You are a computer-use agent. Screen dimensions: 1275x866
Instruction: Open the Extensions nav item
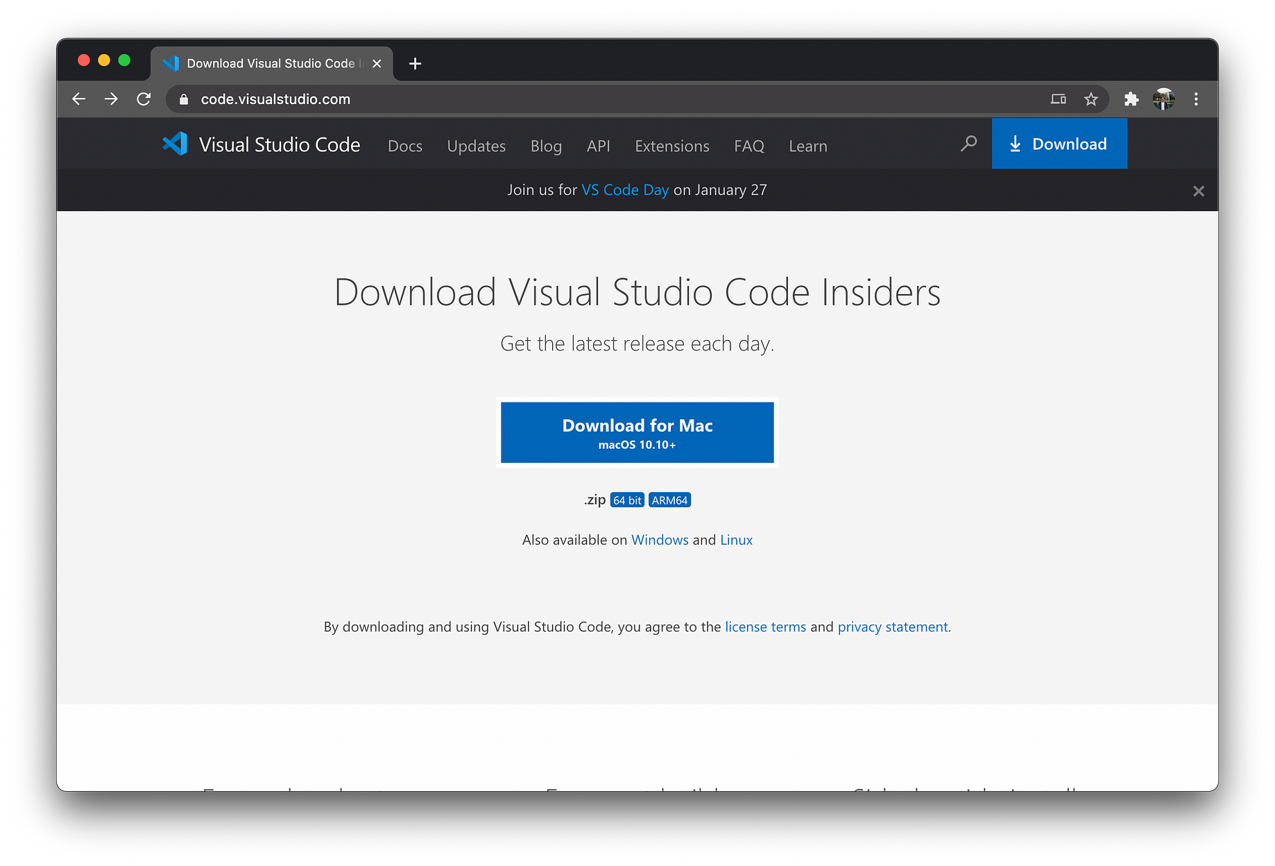(672, 146)
